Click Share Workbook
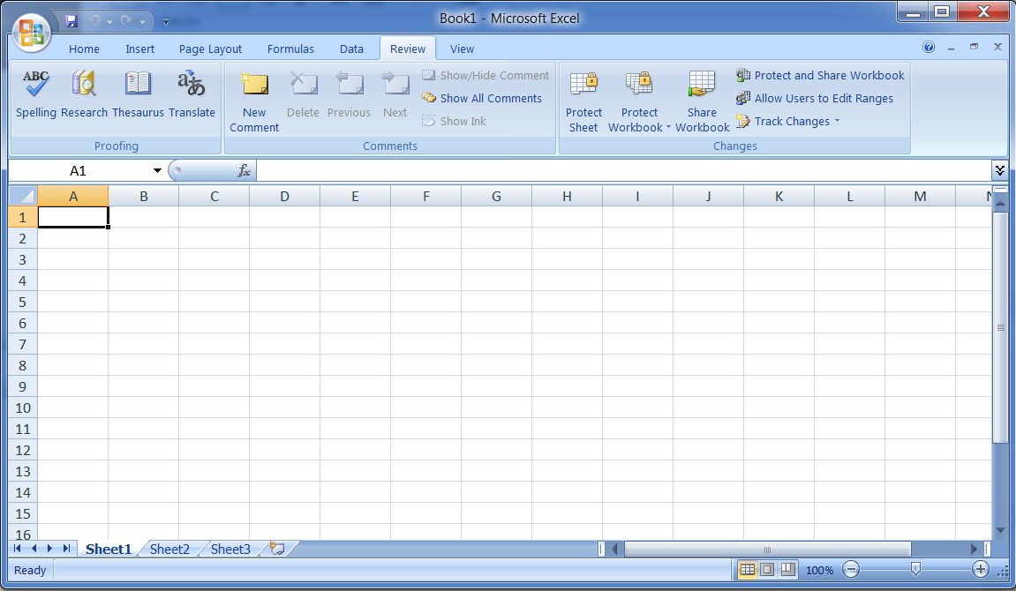 pyautogui.click(x=702, y=99)
